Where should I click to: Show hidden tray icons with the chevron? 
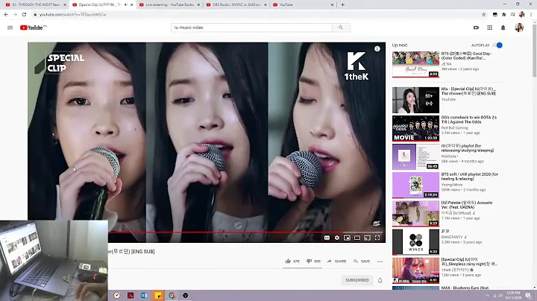[487, 296]
